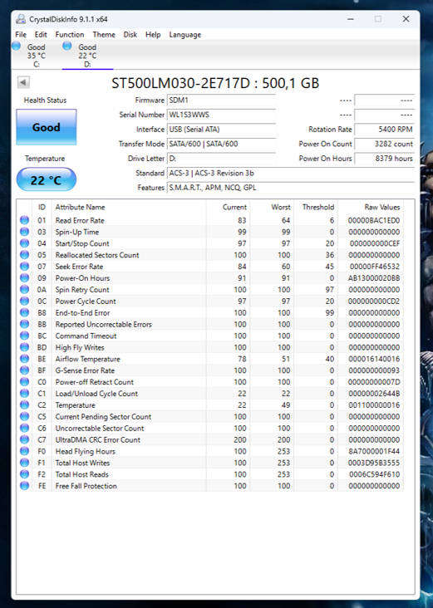Click the status orb for Head Flying Hours
The height and width of the screenshot is (608, 433).
point(24,451)
